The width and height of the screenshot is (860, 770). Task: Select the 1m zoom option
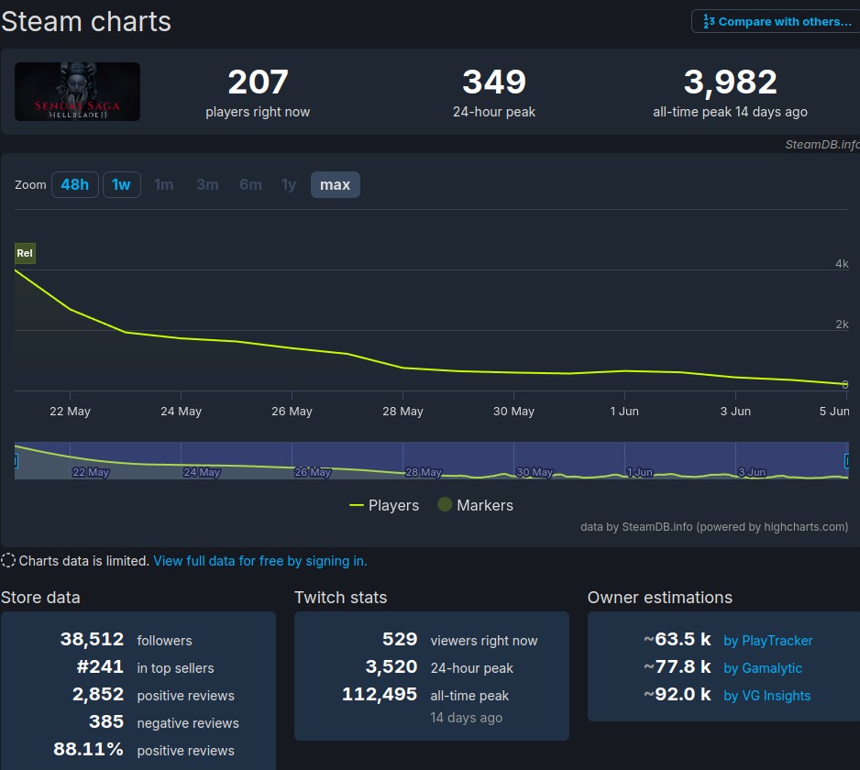coord(164,185)
